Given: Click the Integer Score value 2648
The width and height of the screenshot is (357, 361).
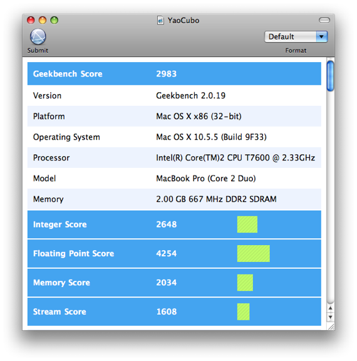Looking at the screenshot, I should 167,224.
